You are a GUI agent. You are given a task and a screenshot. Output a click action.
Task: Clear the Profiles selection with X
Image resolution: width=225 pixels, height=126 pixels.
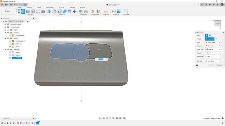tap(216, 39)
